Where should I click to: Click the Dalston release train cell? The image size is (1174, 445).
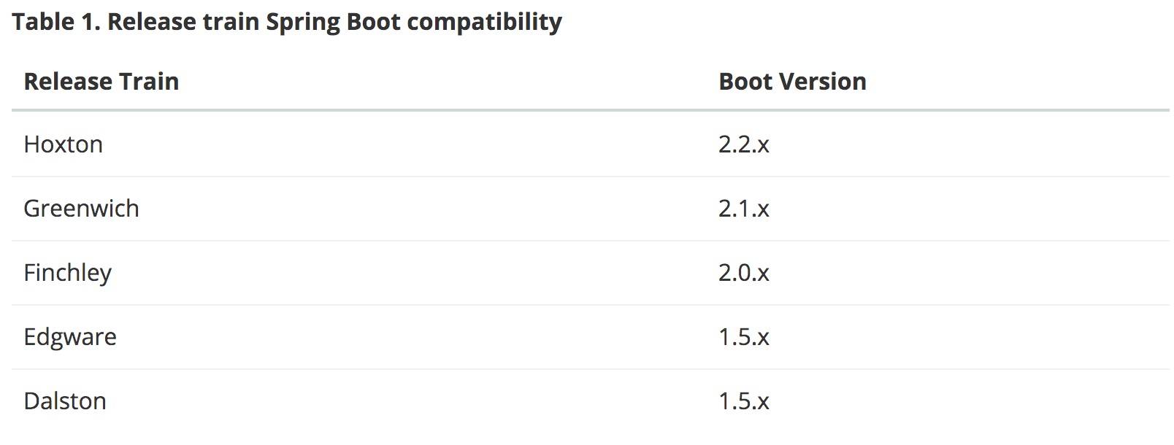(x=65, y=401)
